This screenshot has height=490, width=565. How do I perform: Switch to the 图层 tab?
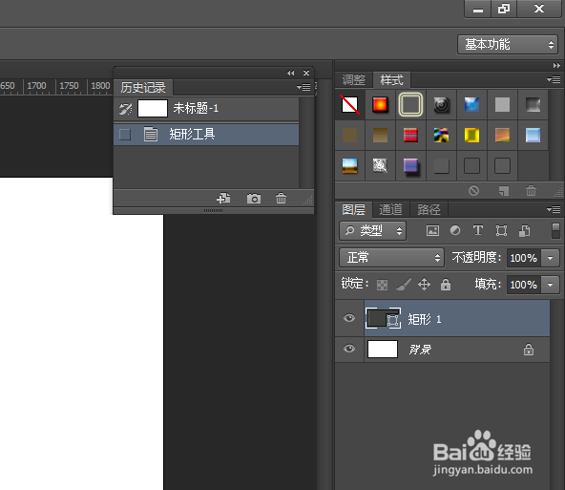coord(353,209)
